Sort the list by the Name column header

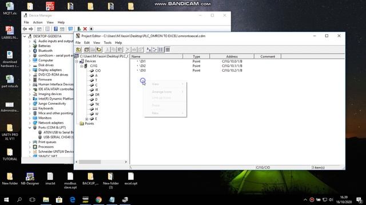tap(156, 56)
